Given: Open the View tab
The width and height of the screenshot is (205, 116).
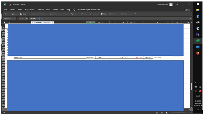Looking at the screenshot, I should (x=62, y=10).
